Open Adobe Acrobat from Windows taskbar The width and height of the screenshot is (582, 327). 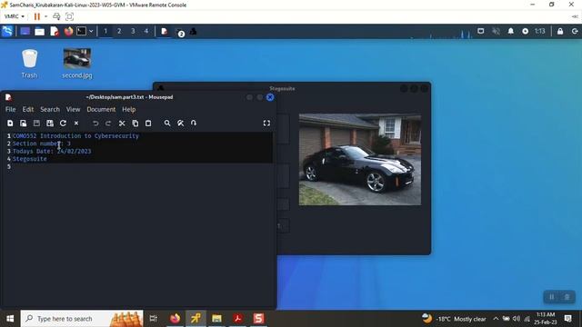point(238,319)
